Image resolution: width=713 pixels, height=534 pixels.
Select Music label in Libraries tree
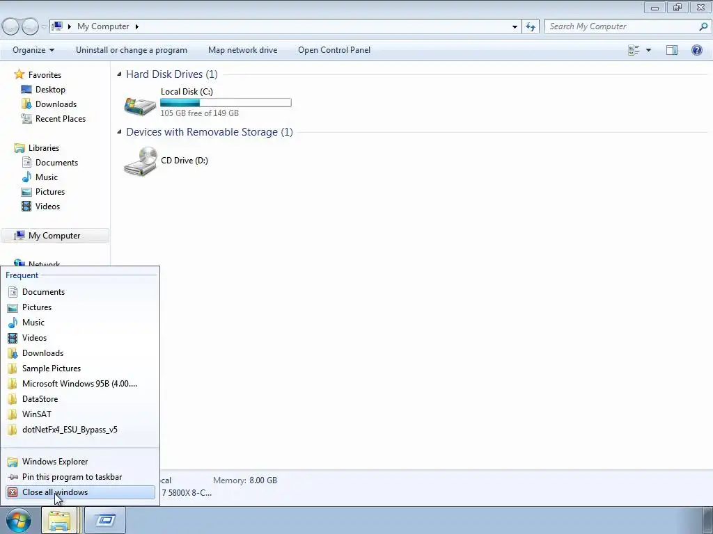tap(47, 177)
